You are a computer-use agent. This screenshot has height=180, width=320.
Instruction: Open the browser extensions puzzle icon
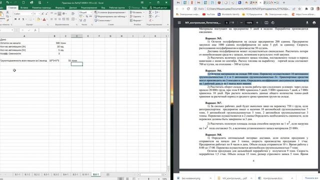click(x=306, y=9)
